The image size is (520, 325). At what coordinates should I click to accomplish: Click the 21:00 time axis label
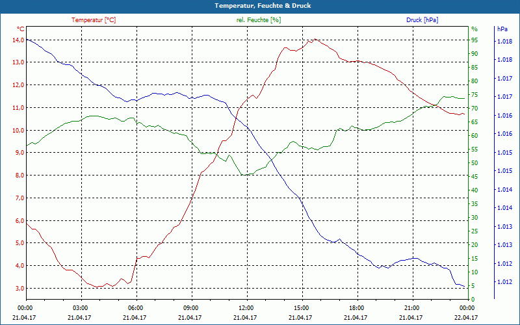point(413,307)
